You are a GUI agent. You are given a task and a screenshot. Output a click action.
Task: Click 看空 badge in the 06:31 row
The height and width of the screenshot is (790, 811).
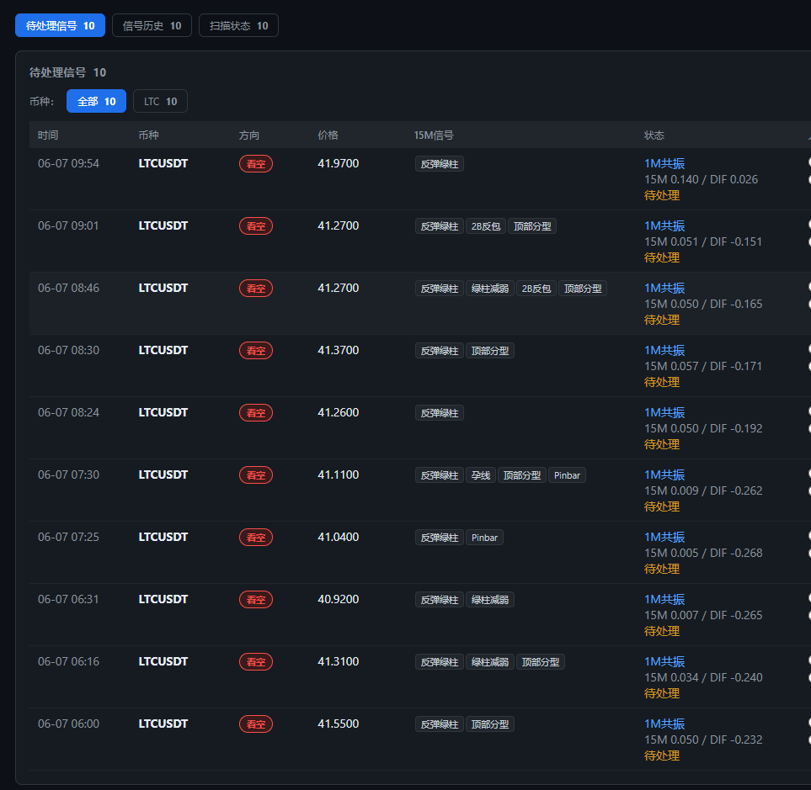click(x=255, y=600)
